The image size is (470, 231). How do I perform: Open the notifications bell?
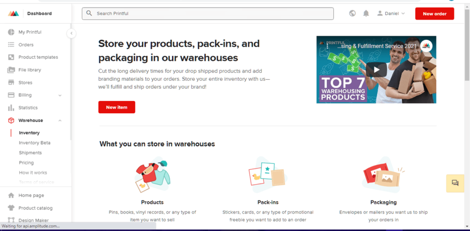pos(366,13)
